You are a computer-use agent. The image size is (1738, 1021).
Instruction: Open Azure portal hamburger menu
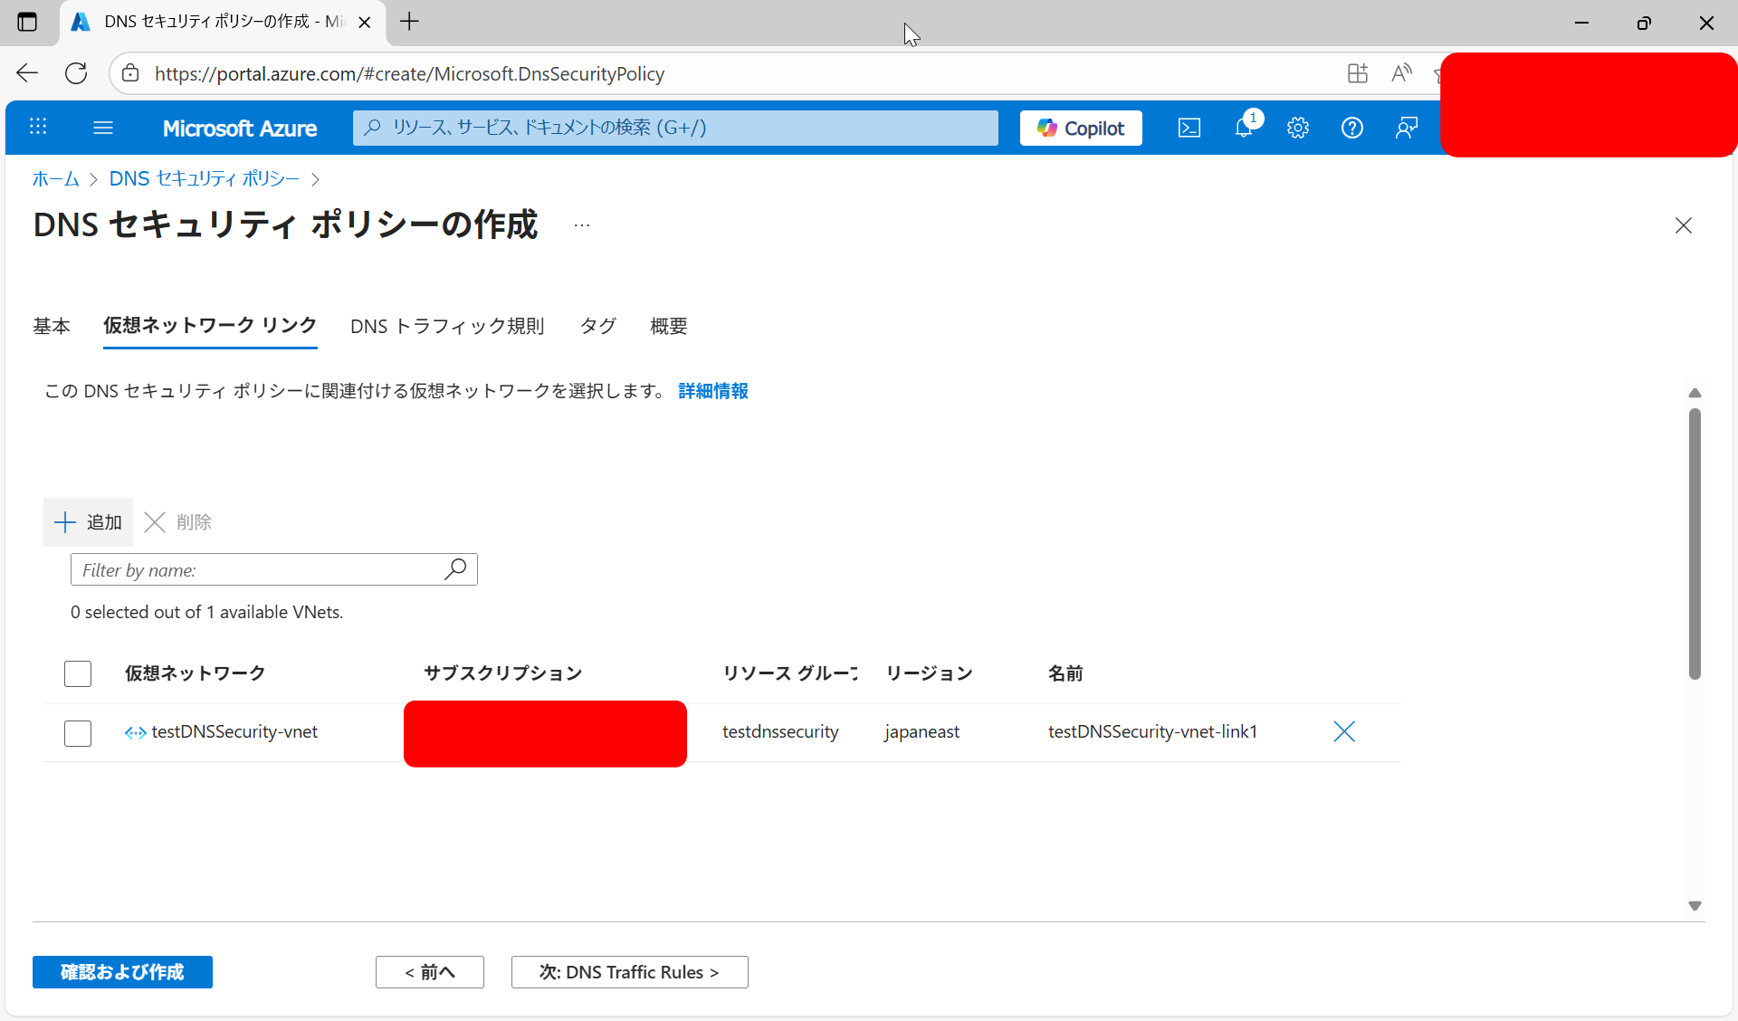(103, 128)
